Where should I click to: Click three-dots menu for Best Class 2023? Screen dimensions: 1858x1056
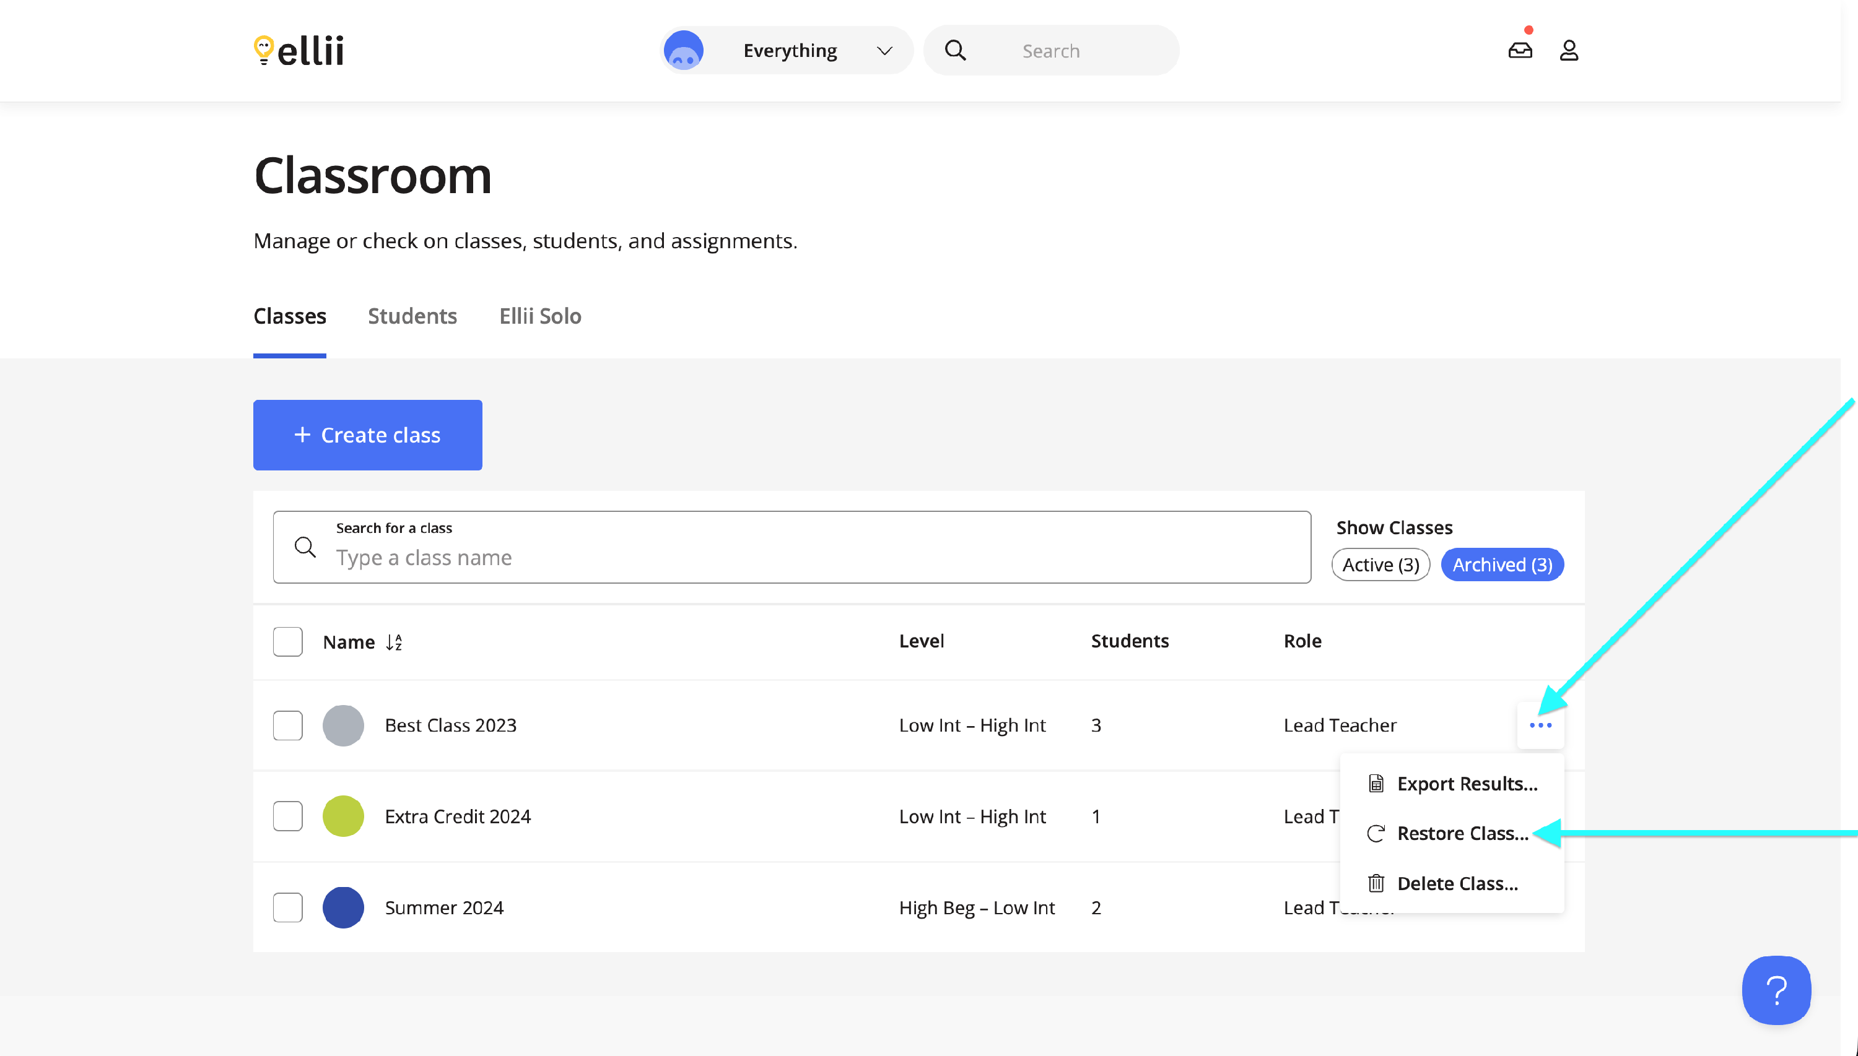pyautogui.click(x=1540, y=725)
